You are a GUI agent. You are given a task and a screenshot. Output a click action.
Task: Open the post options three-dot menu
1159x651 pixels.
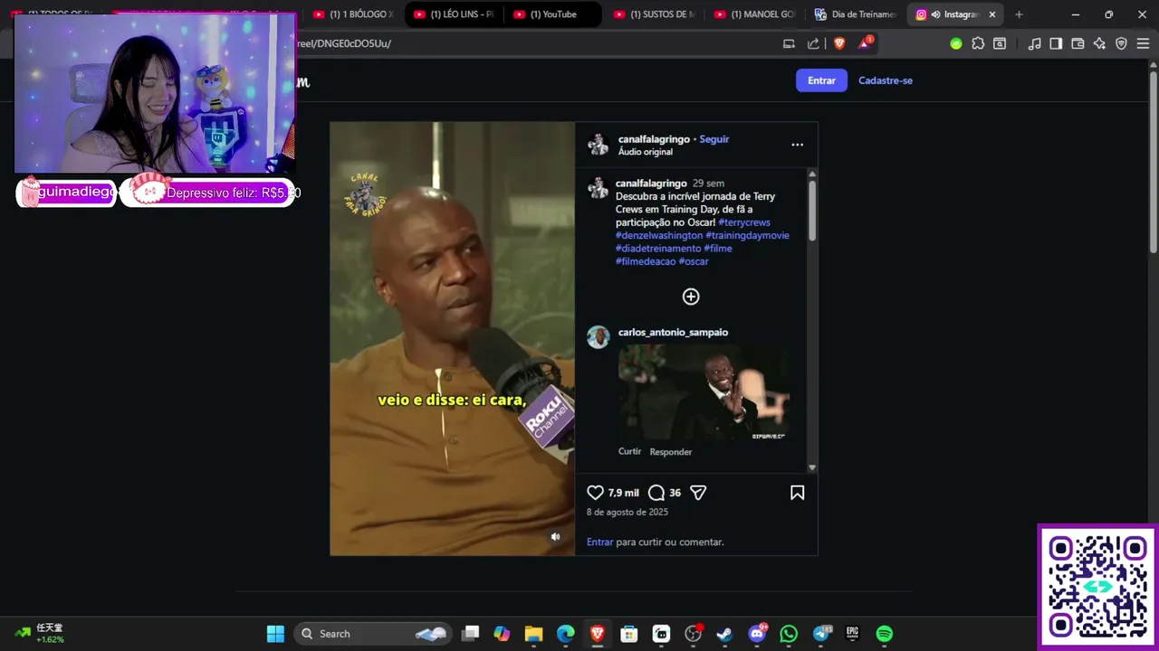(x=797, y=145)
